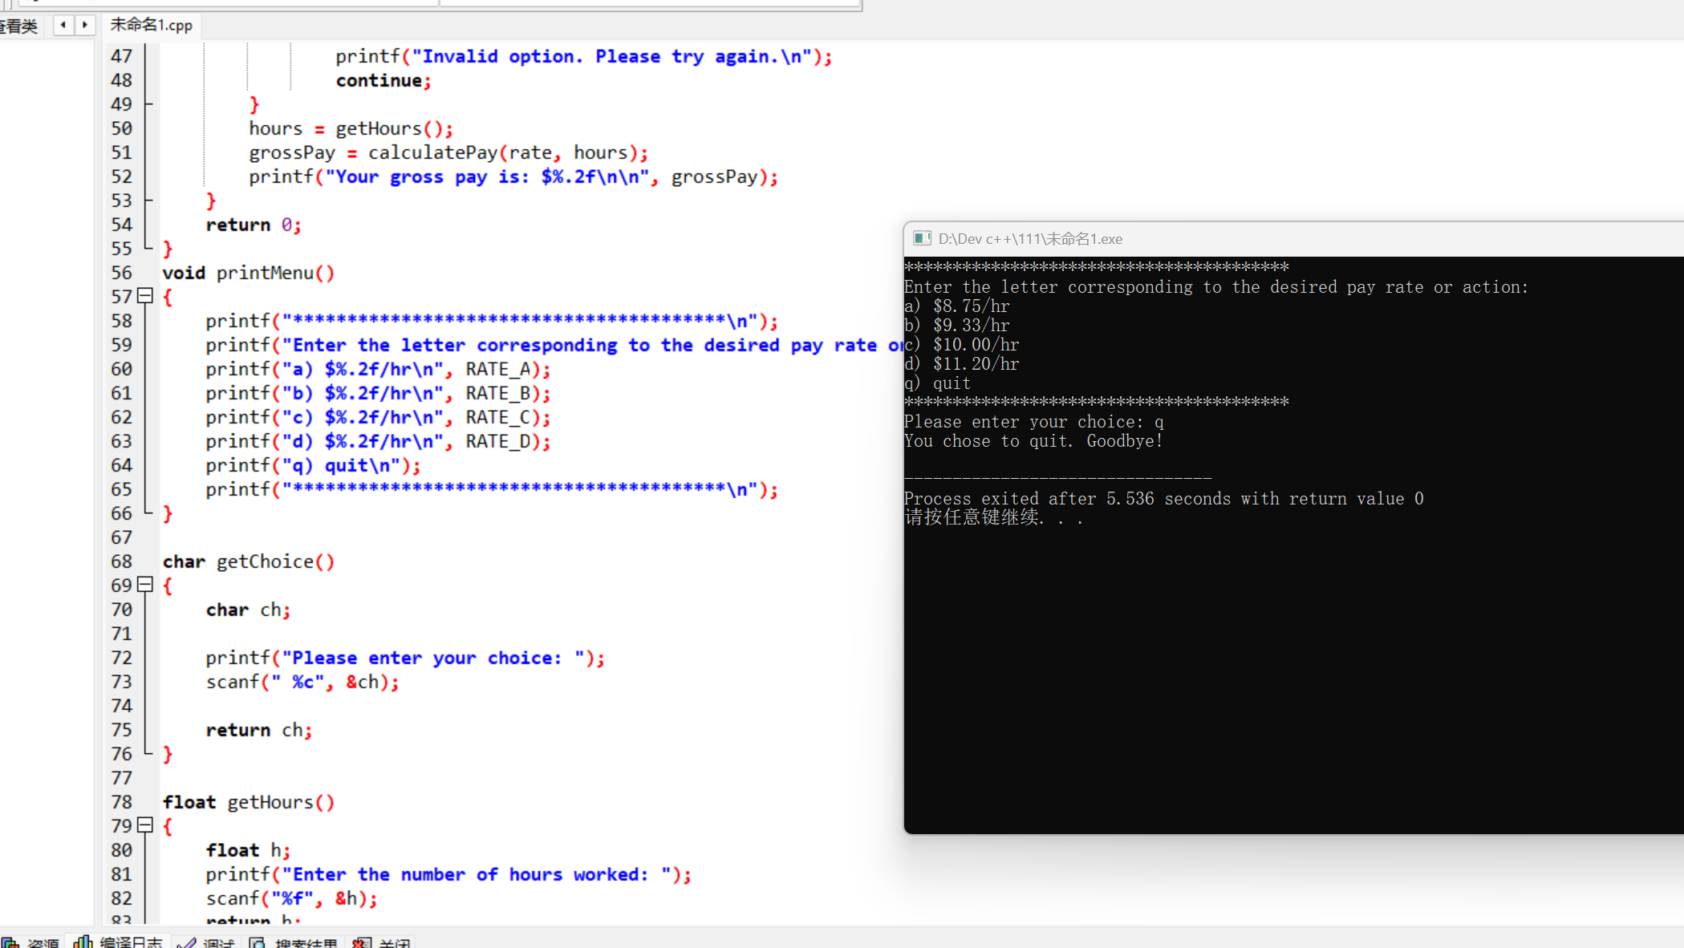Collapse the printMenu fold at line 57

145,296
